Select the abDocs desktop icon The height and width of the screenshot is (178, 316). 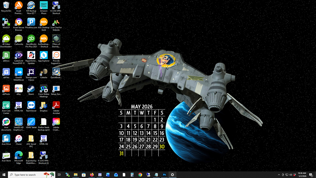(x=6, y=57)
